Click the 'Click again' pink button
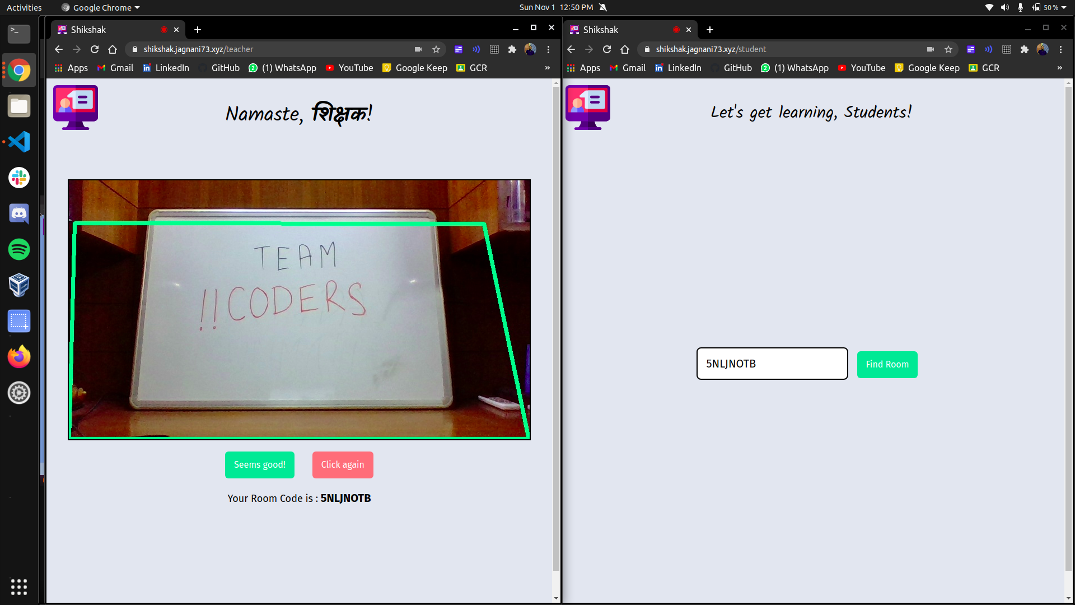 tap(343, 464)
